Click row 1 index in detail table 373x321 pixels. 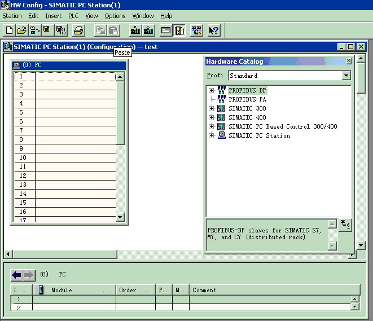[21, 299]
